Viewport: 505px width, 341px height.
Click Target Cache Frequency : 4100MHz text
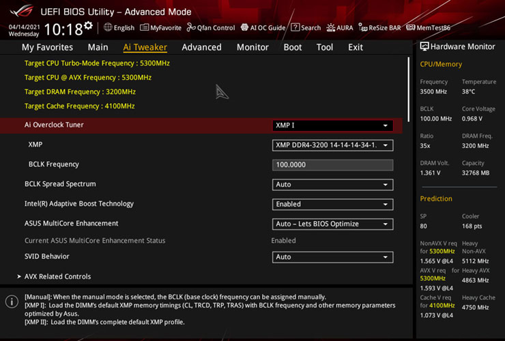[80, 106]
